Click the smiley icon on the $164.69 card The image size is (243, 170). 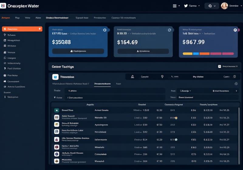(169, 30)
